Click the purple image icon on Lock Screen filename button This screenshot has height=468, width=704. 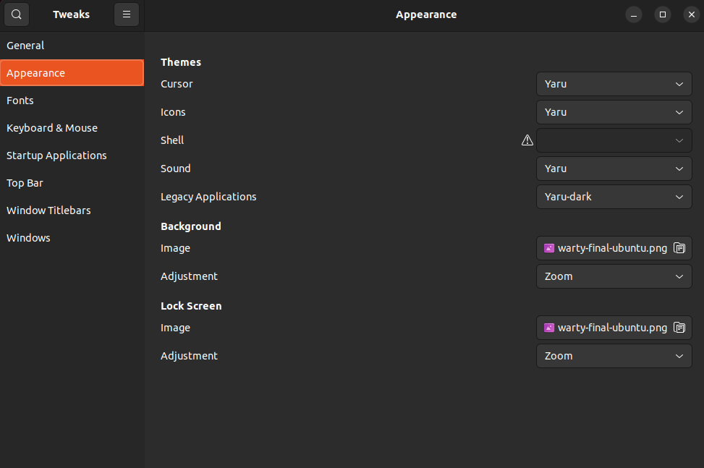pos(548,328)
